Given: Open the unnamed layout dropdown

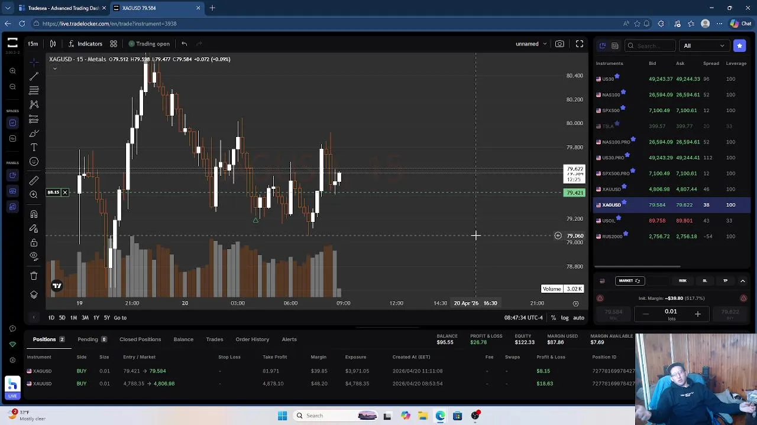Looking at the screenshot, I should click(x=531, y=44).
